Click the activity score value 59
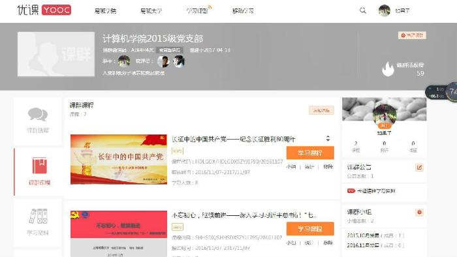This screenshot has width=457, height=257. click(x=420, y=73)
